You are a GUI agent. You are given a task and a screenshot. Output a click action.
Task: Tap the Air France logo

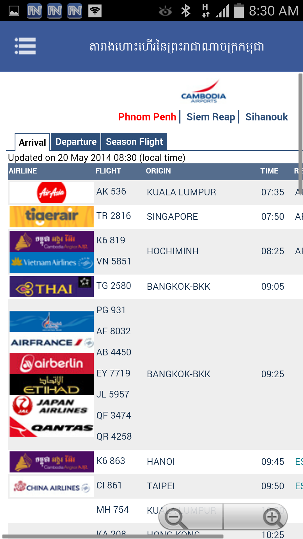[52, 342]
